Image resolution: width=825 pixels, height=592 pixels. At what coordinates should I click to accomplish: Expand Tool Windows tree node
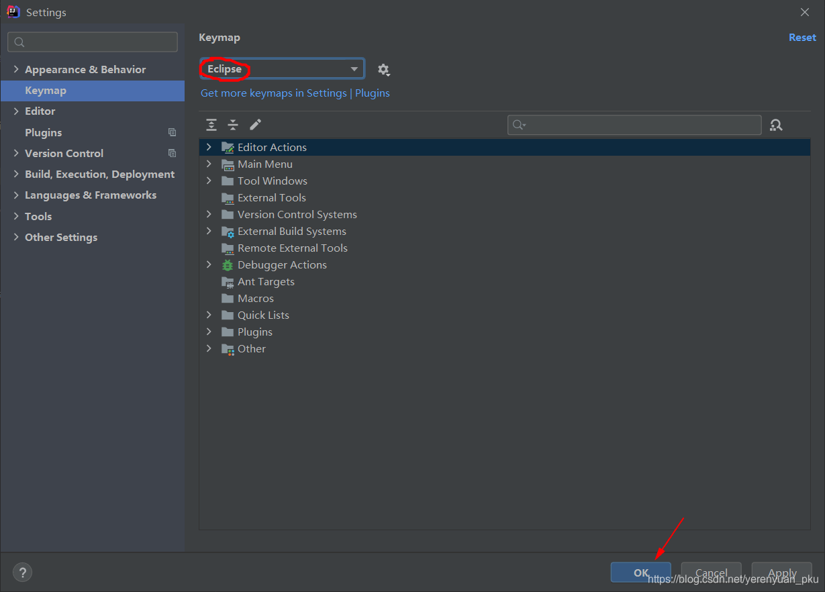209,181
